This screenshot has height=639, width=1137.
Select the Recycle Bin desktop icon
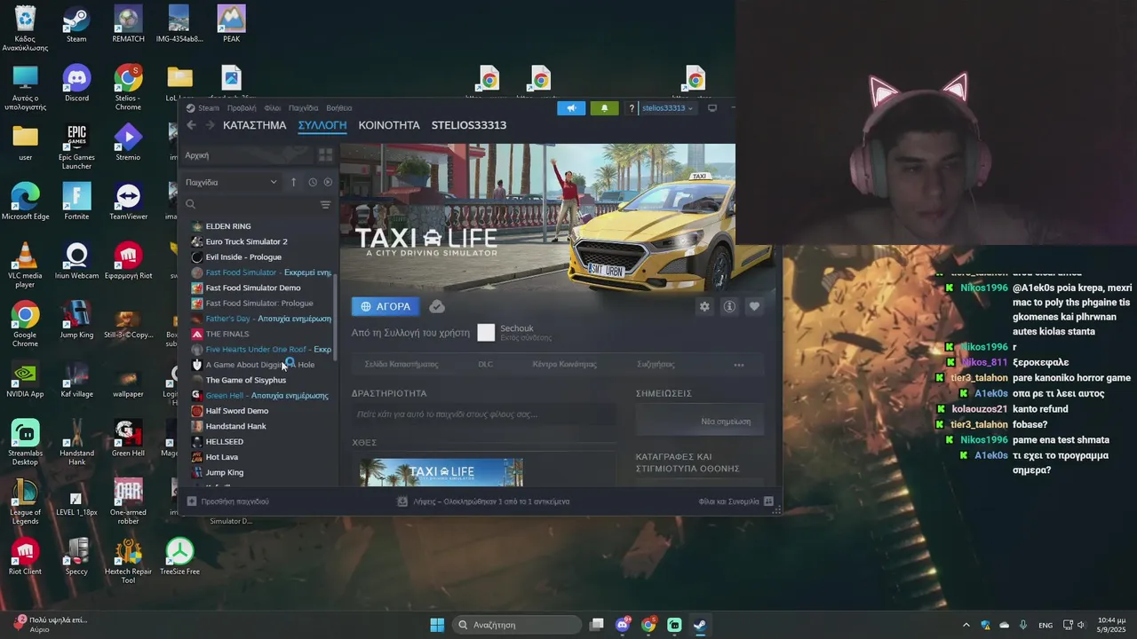tap(25, 28)
